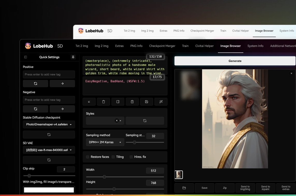Switch to Img 2 Img tab in front window
This screenshot has height=196, width=296.
(x=102, y=46)
